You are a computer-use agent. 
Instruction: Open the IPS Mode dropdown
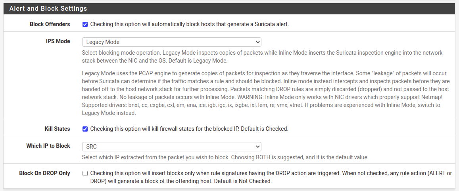(x=171, y=42)
